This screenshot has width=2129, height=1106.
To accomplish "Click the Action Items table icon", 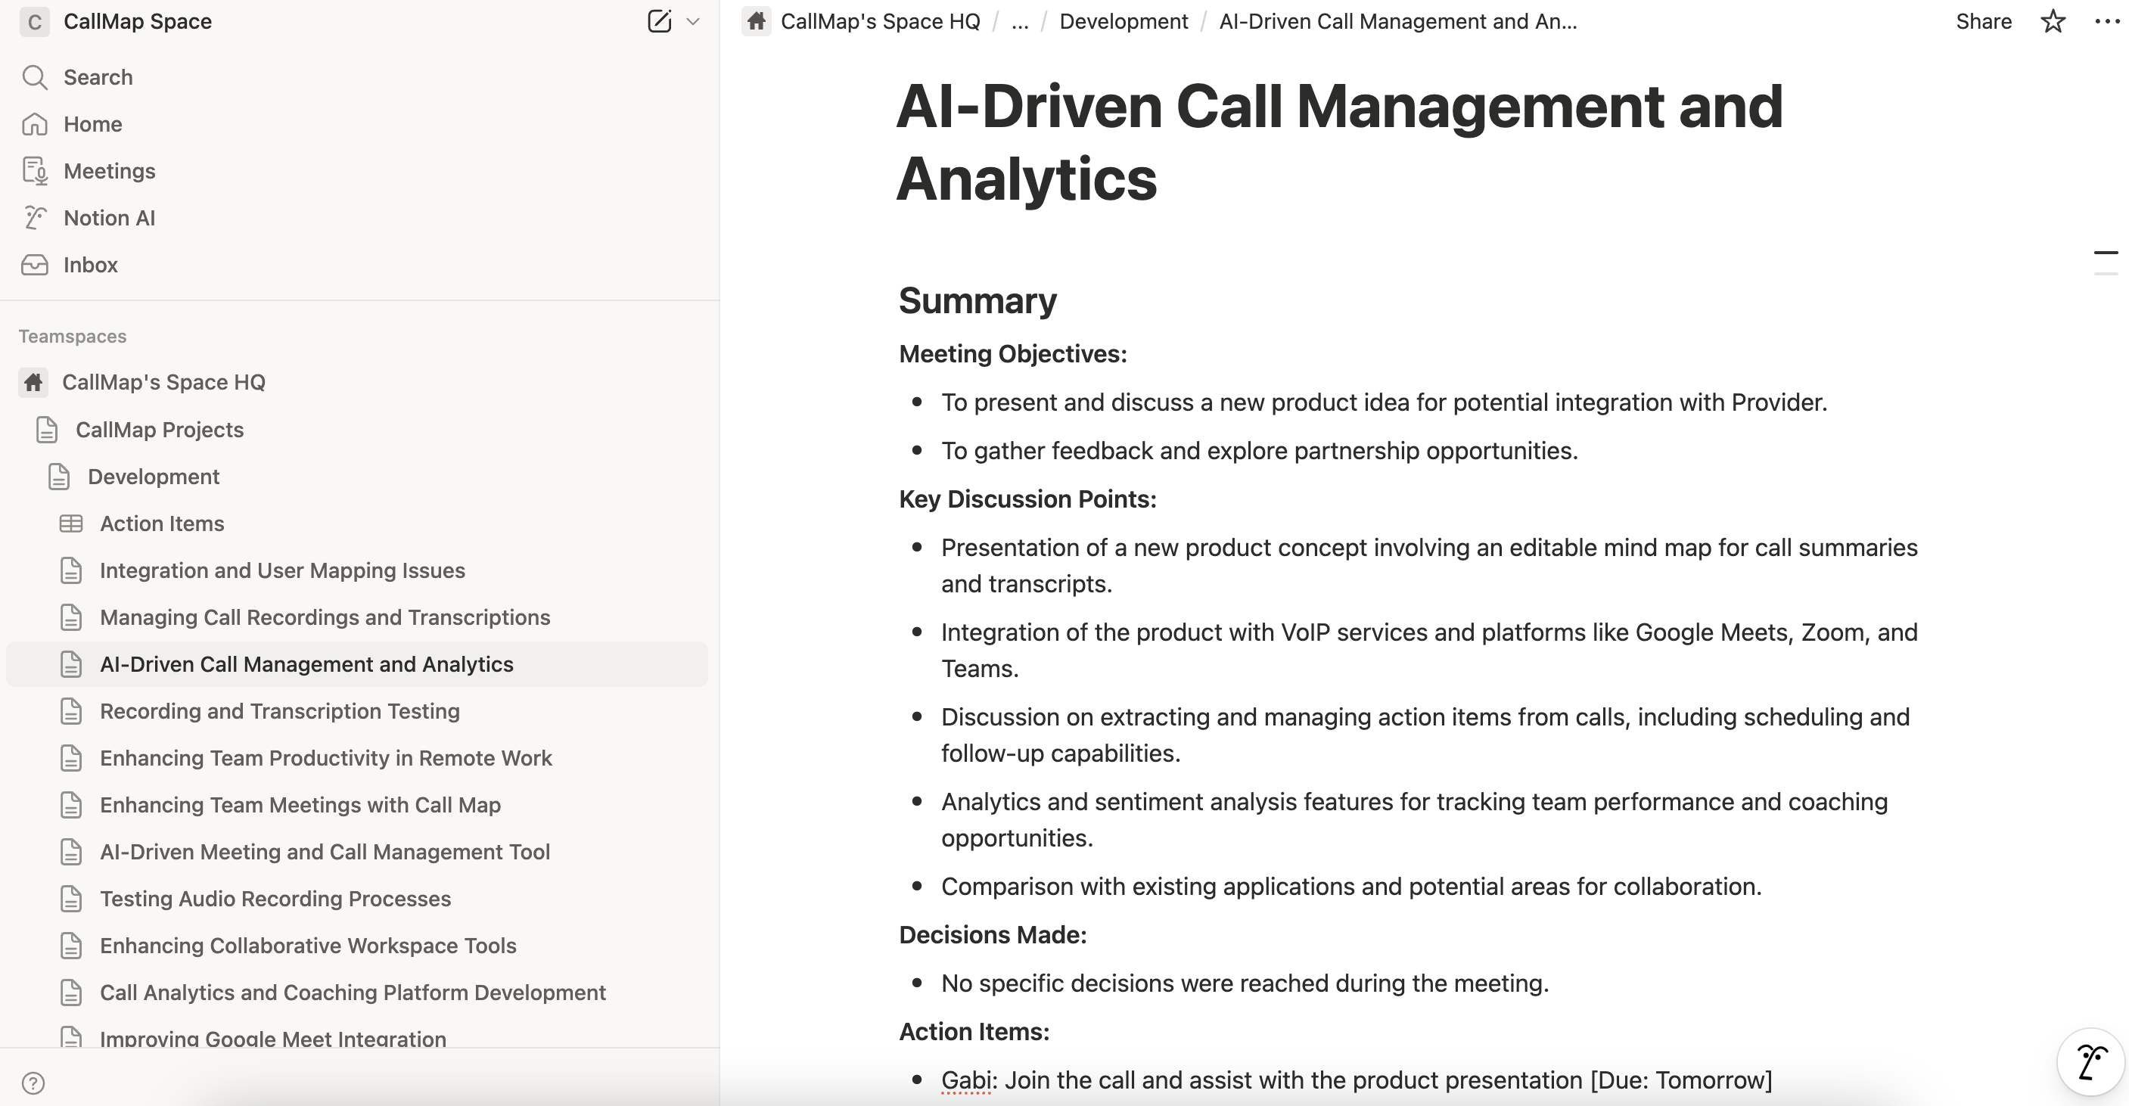I will coord(71,523).
